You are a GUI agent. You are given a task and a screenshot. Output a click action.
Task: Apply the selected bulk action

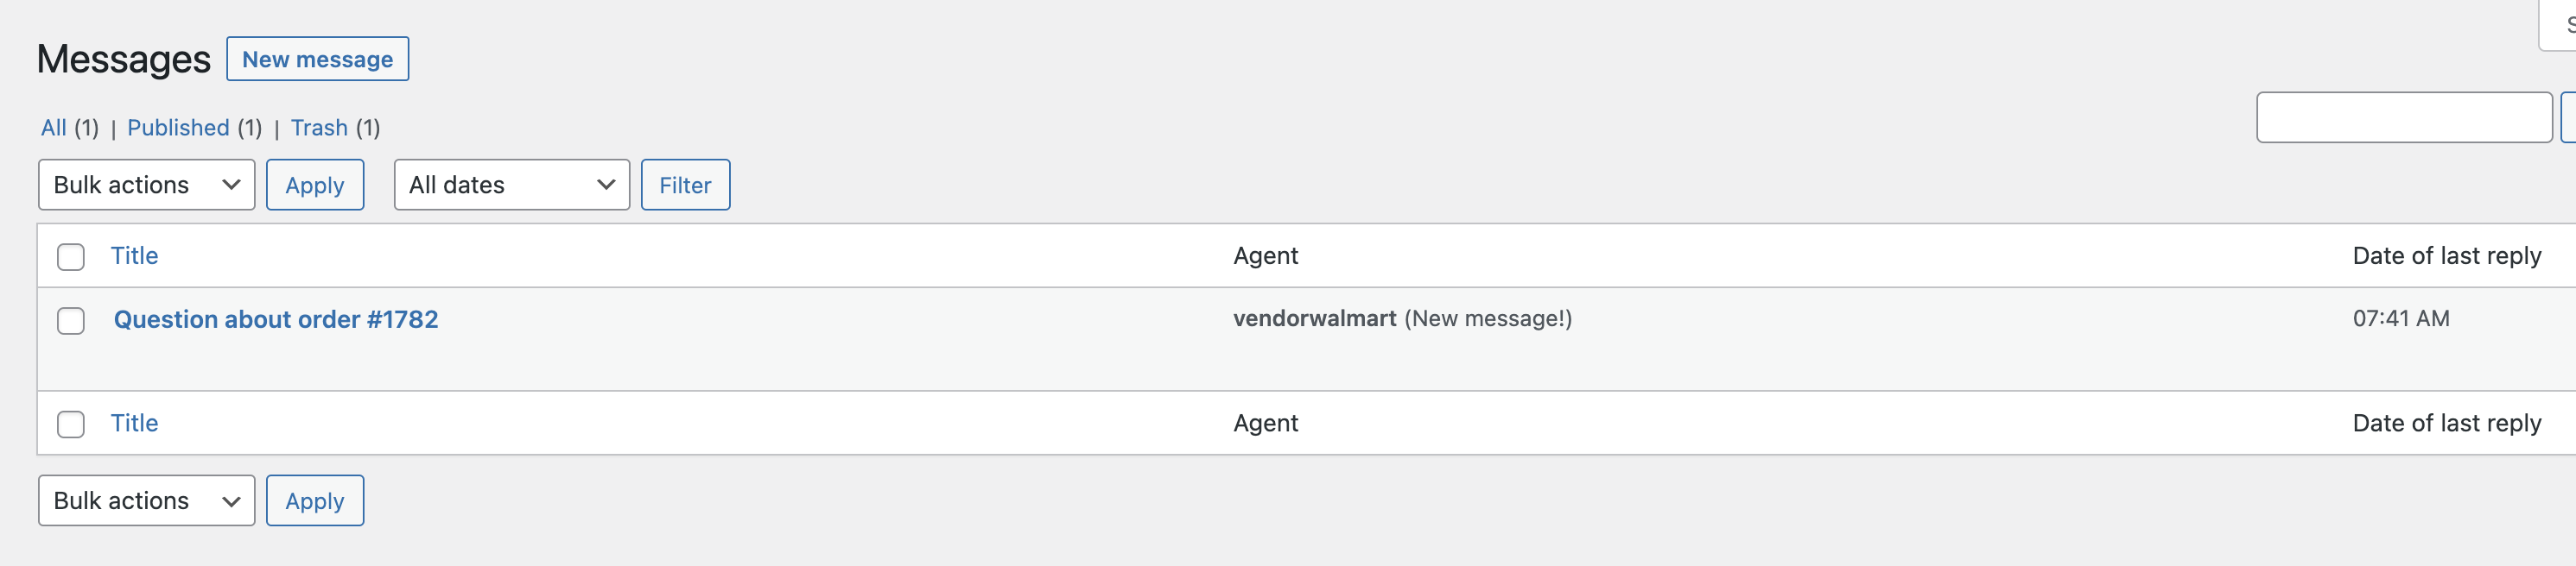point(315,185)
